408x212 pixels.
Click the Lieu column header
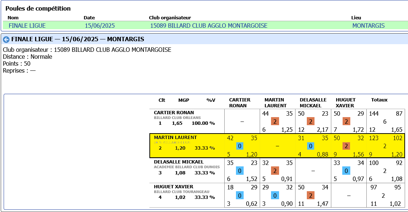click(x=356, y=18)
